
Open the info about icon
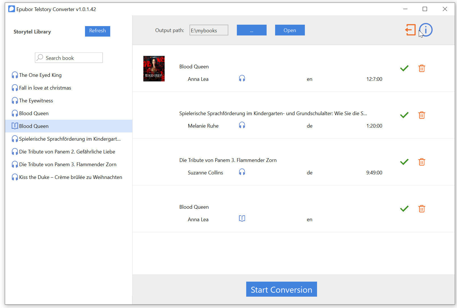click(x=426, y=30)
